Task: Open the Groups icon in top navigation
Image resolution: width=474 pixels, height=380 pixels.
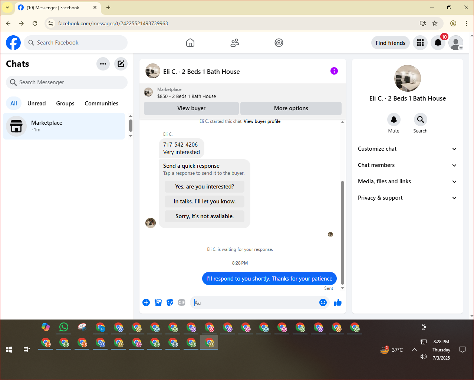Action: (279, 43)
